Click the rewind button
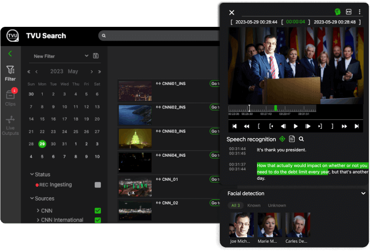The image size is (372, 252). pos(247,126)
